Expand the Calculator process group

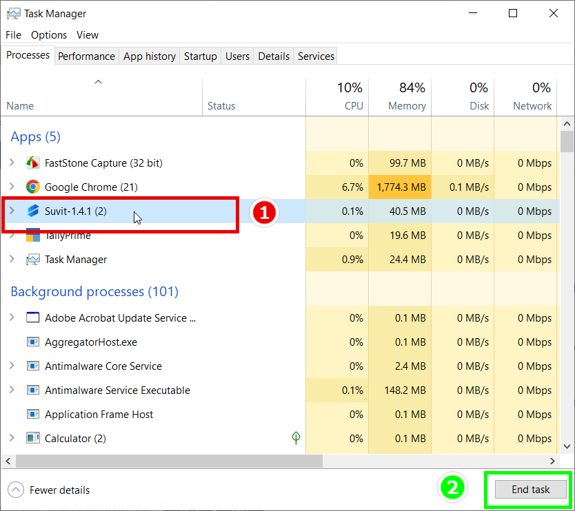[12, 438]
